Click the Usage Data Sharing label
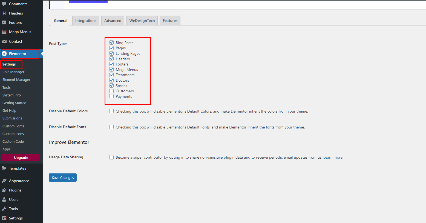The width and height of the screenshot is (426, 223). point(66,157)
